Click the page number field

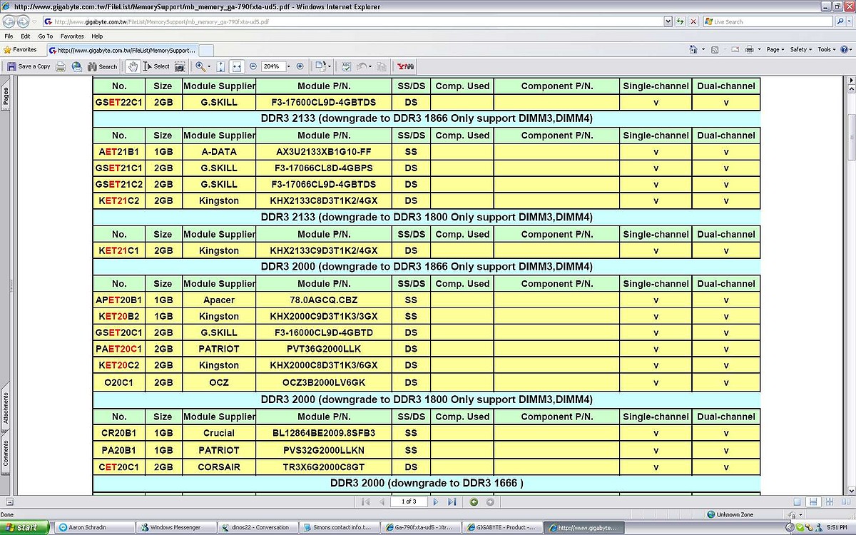click(409, 502)
